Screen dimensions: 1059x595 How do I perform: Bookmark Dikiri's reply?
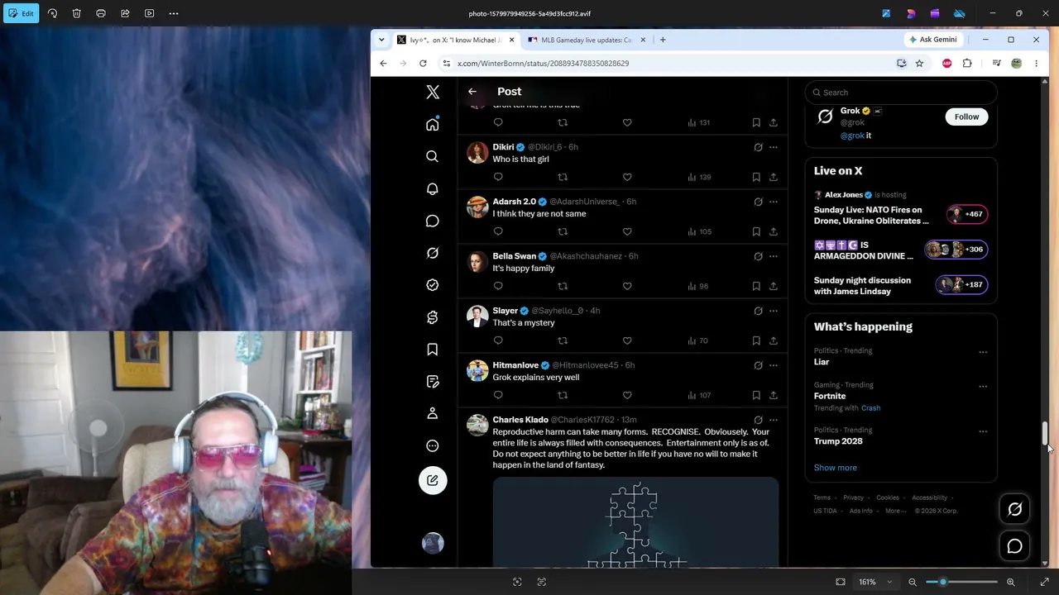coord(756,177)
